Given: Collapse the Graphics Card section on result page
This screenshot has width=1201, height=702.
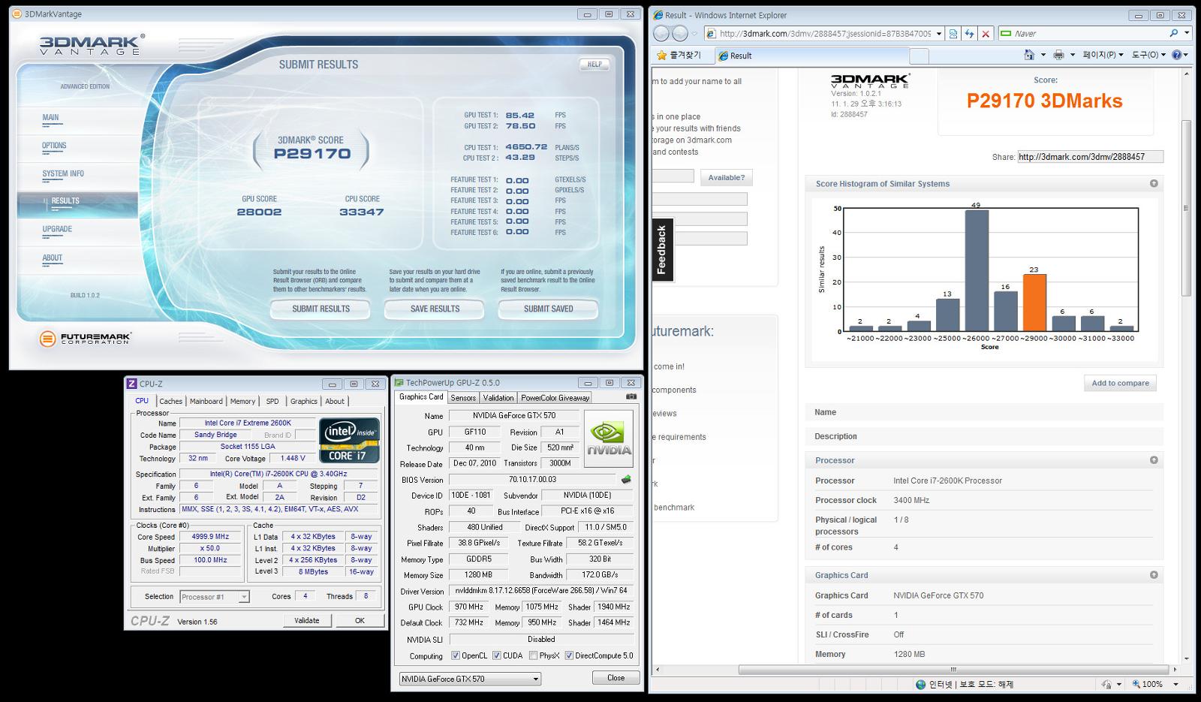Looking at the screenshot, I should [1154, 575].
